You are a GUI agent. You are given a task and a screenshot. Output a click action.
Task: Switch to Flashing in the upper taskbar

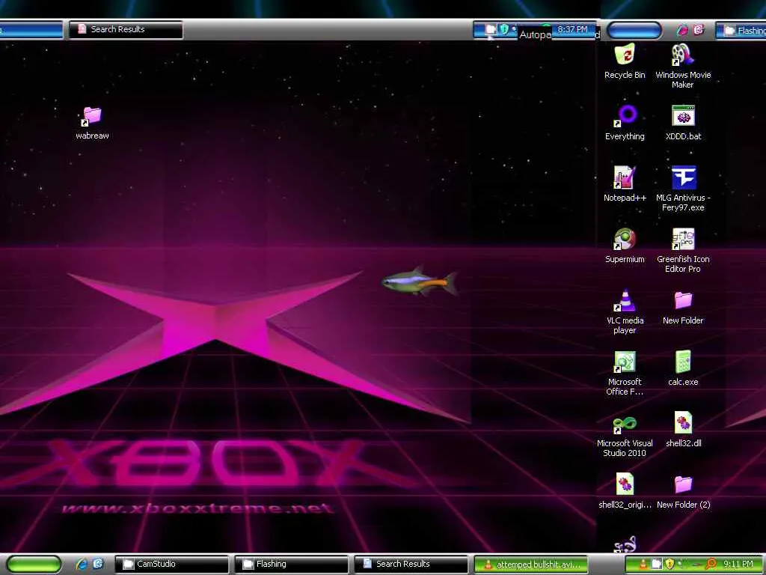741,30
